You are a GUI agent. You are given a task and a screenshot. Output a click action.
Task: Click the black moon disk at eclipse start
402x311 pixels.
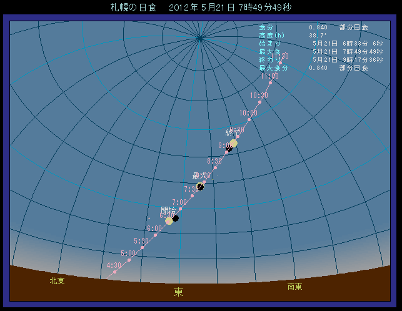176,218
